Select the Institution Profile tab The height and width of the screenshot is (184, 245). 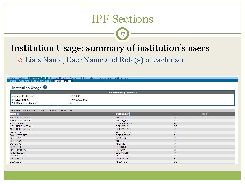click(38, 78)
